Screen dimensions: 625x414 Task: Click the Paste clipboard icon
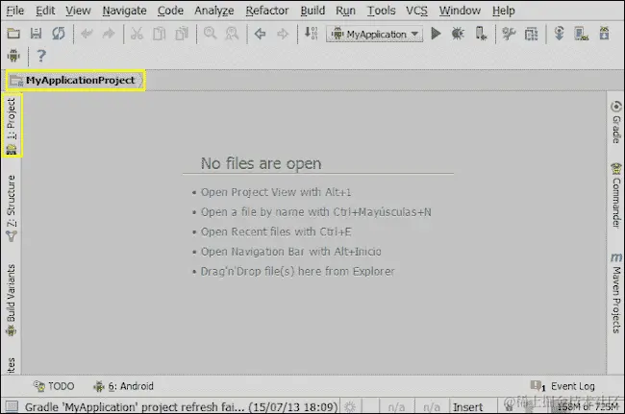(182, 34)
